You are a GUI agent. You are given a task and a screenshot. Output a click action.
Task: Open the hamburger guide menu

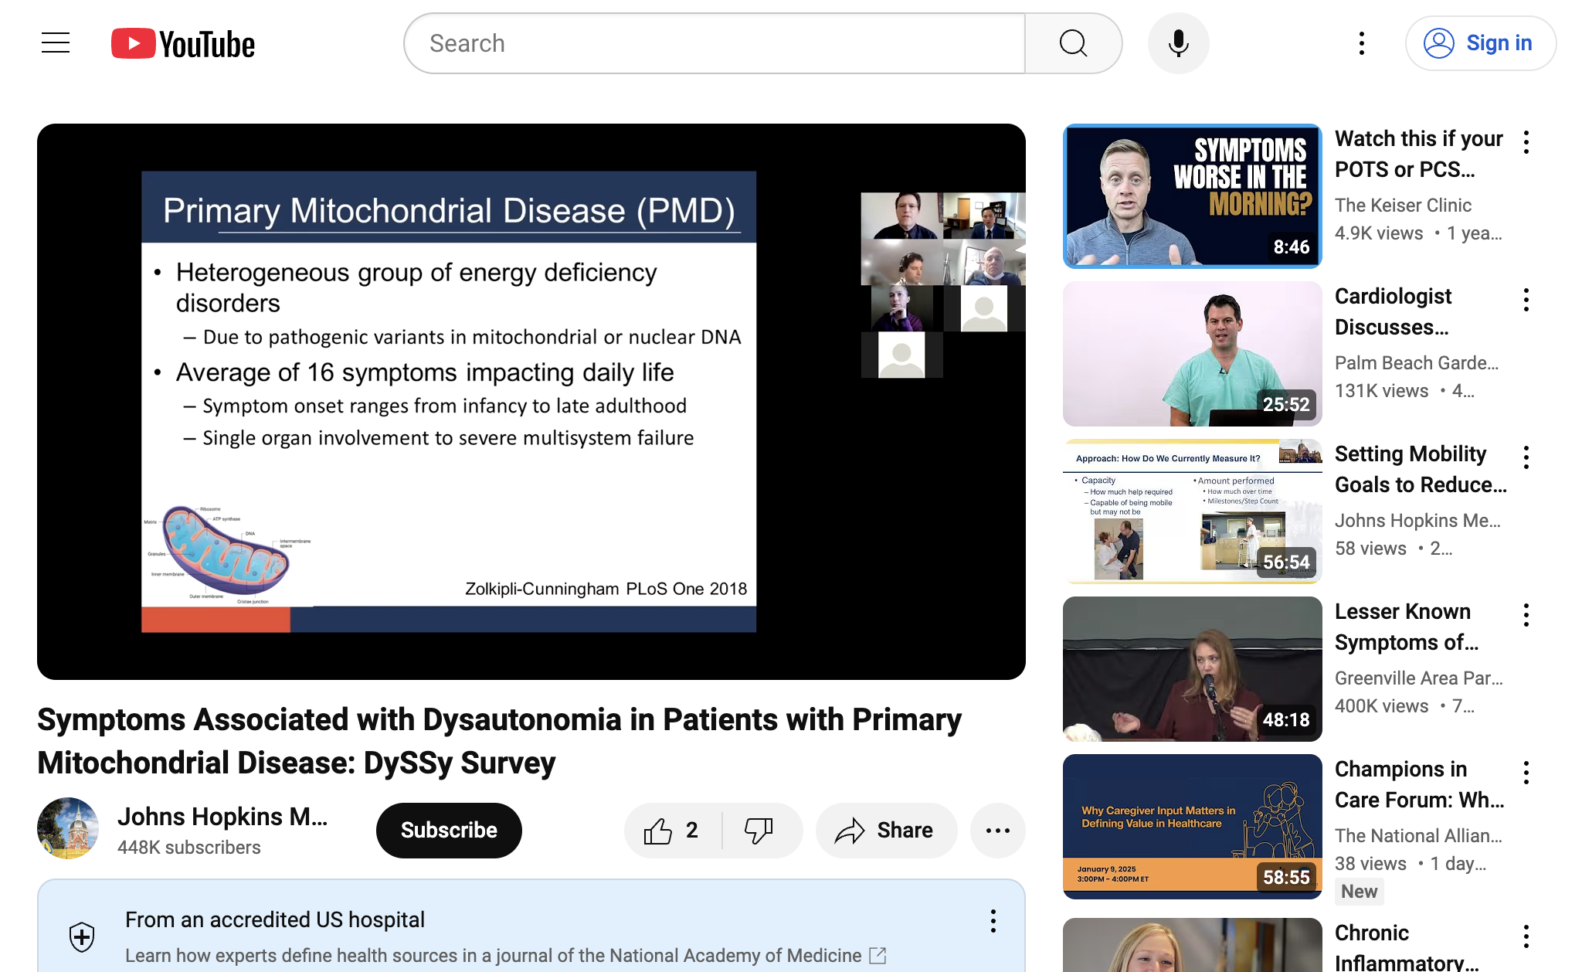click(56, 43)
